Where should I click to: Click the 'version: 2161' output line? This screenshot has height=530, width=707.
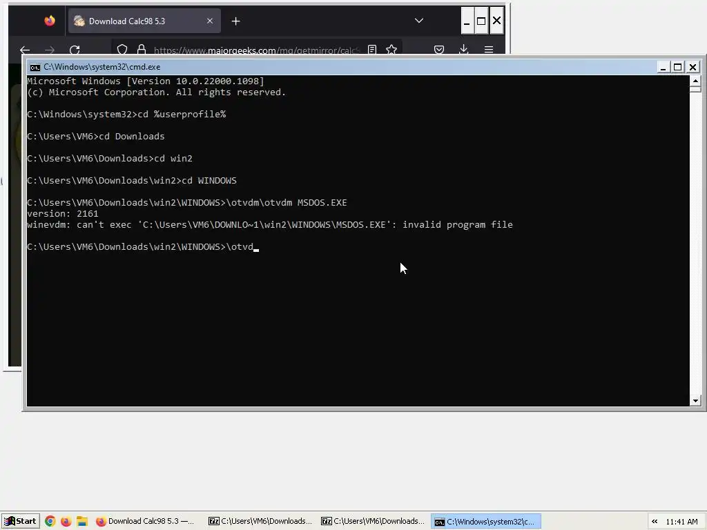pos(63,214)
